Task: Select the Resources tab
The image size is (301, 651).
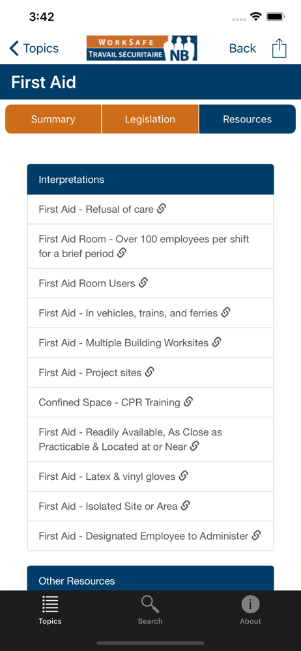Action: (x=248, y=119)
